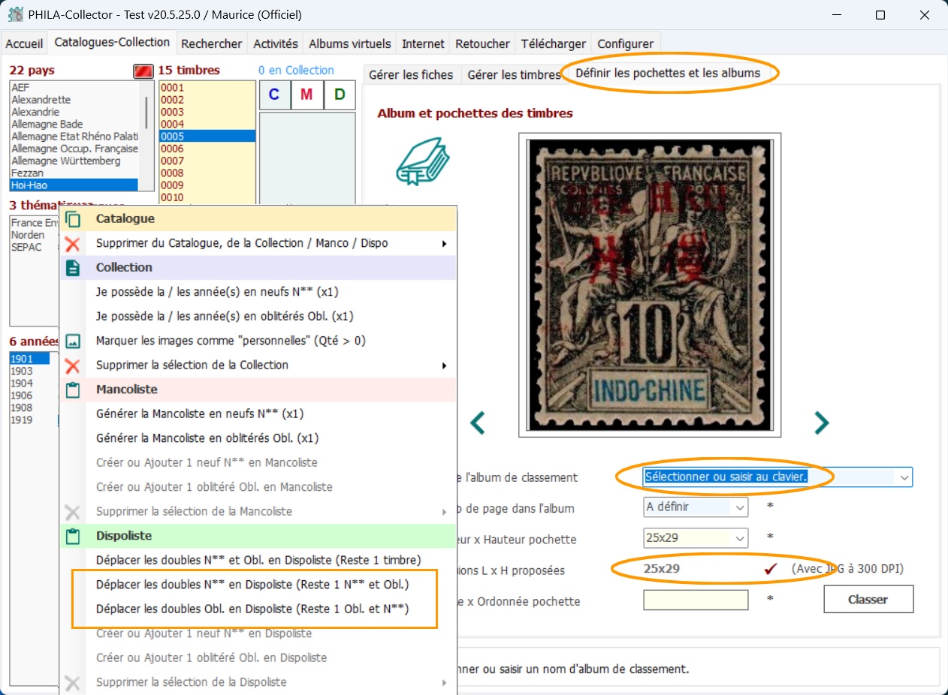Choose Déplacer les doubles N** en Dispoliste
Screen dimensions: 948x695
click(258, 584)
